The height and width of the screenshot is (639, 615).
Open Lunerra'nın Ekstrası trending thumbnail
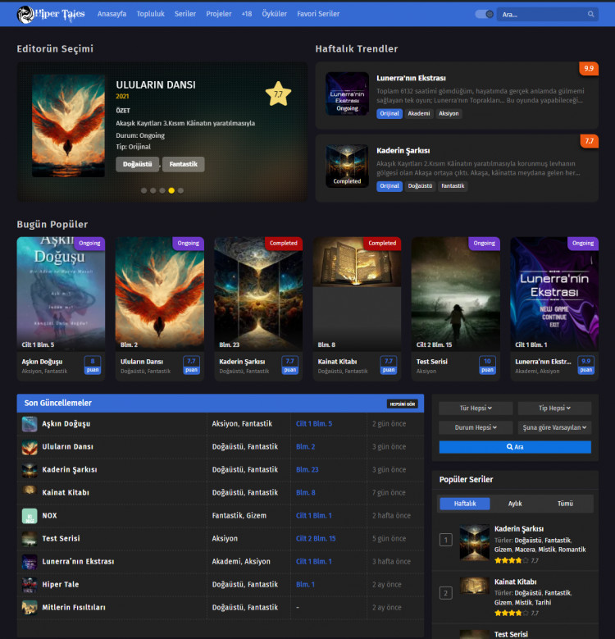(347, 94)
